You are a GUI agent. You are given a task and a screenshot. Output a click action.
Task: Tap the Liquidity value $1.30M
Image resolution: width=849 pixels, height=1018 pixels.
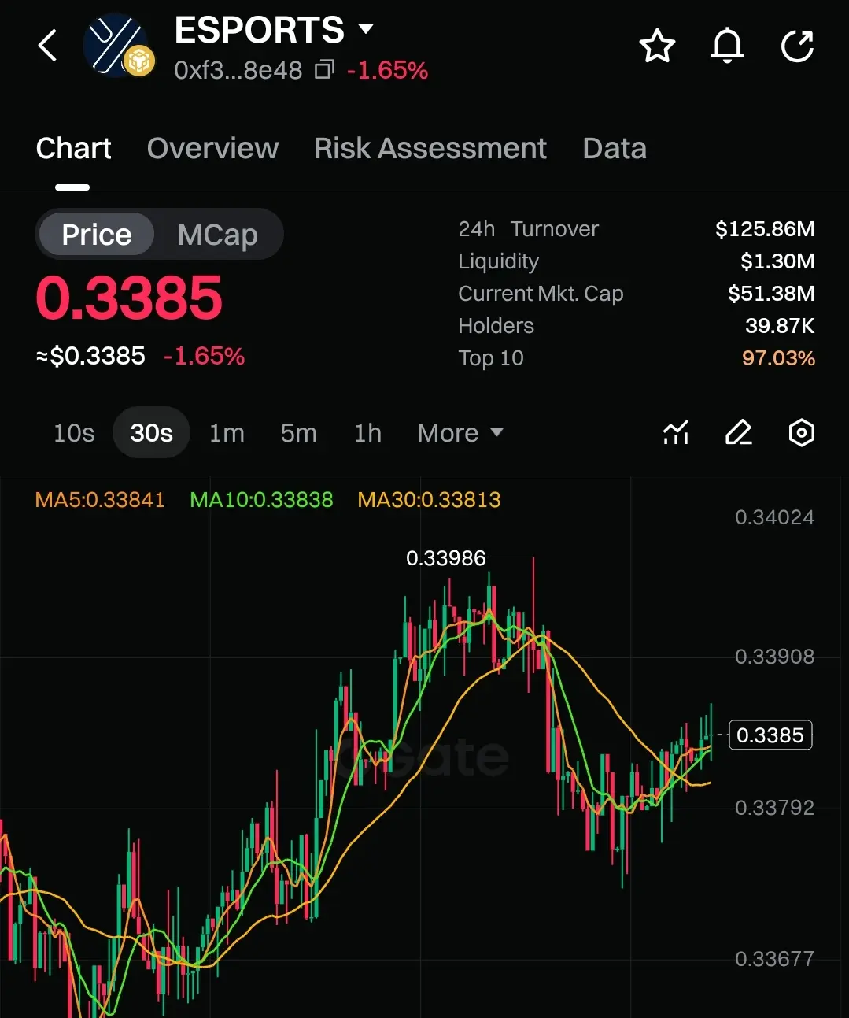pos(777,261)
